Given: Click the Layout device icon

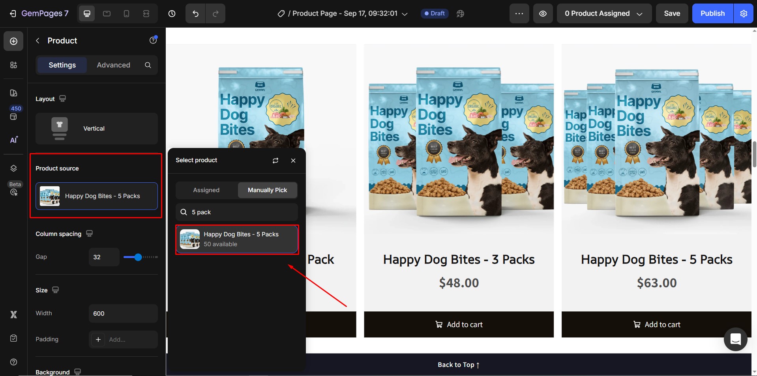Looking at the screenshot, I should (62, 99).
